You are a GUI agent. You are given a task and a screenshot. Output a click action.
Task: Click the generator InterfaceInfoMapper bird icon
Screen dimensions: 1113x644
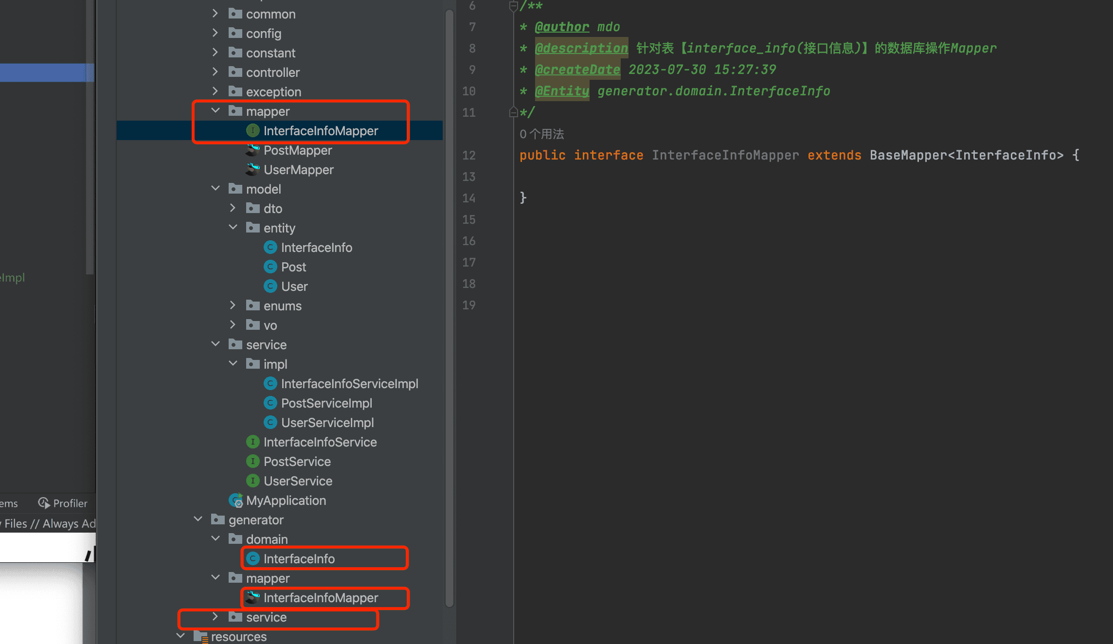pyautogui.click(x=252, y=597)
